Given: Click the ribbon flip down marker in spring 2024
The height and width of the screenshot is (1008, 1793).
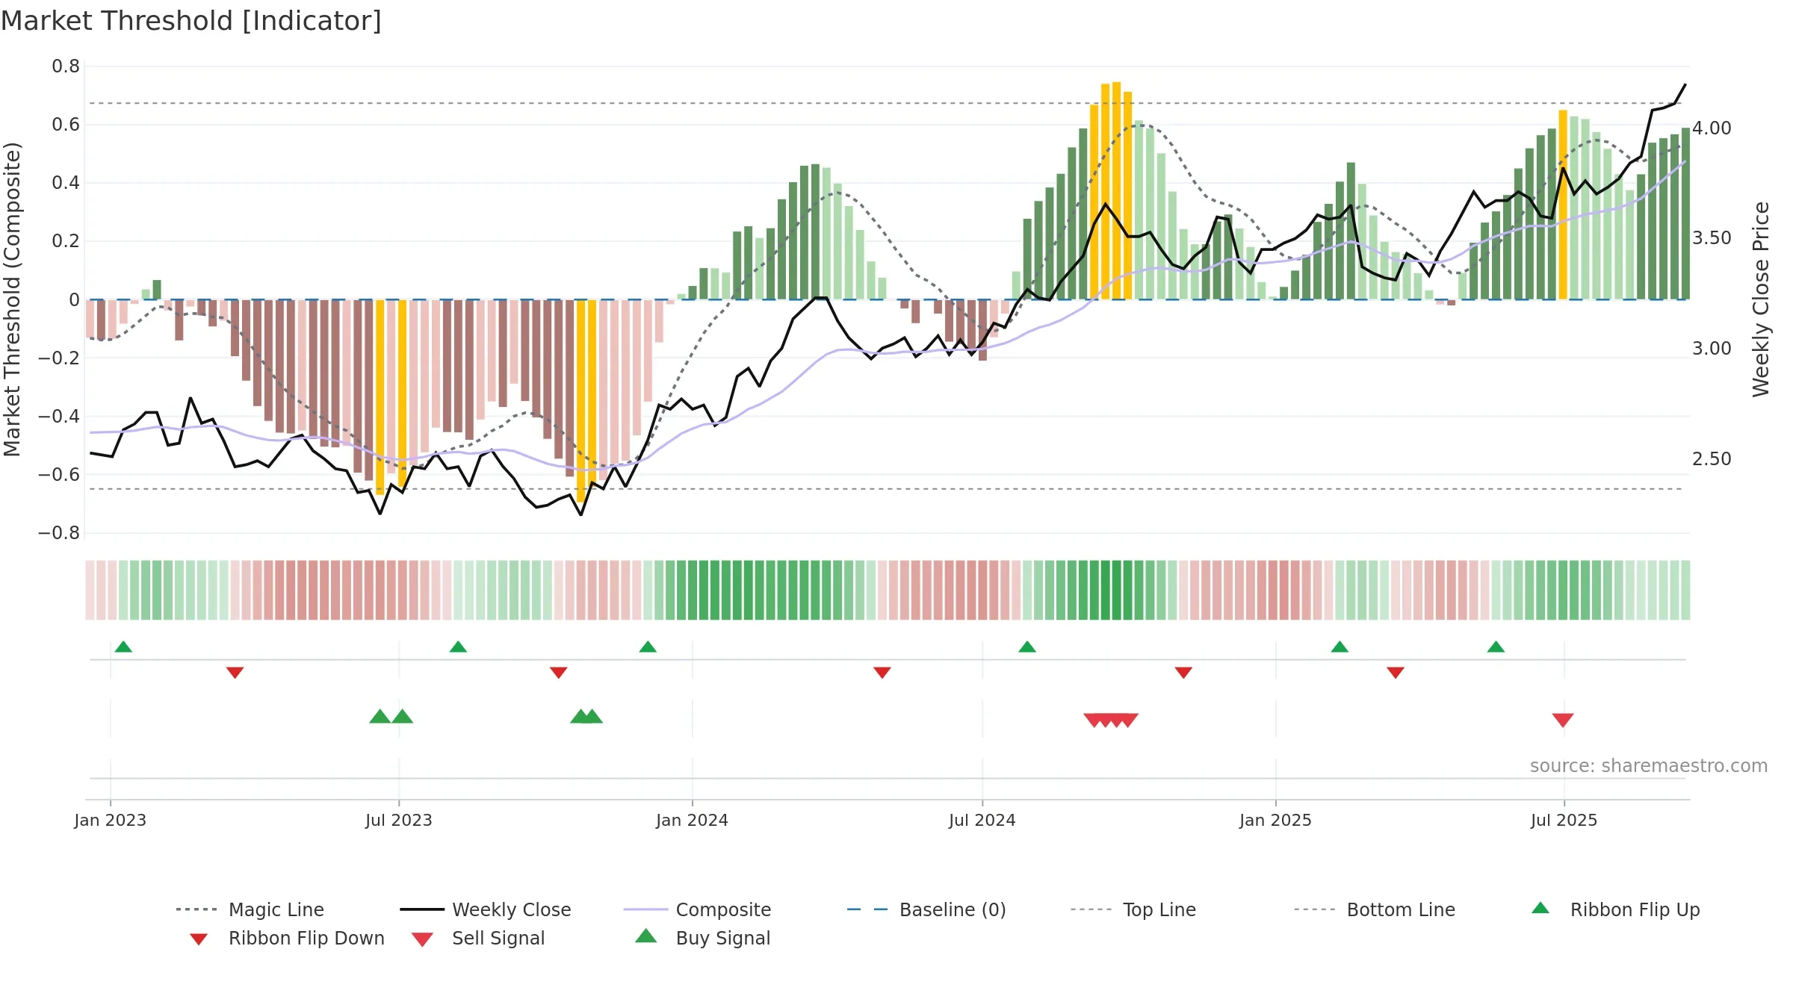Looking at the screenshot, I should pos(882,673).
